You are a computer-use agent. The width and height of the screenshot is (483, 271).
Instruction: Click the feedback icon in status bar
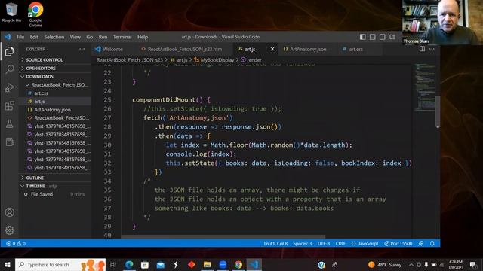[x=421, y=244]
